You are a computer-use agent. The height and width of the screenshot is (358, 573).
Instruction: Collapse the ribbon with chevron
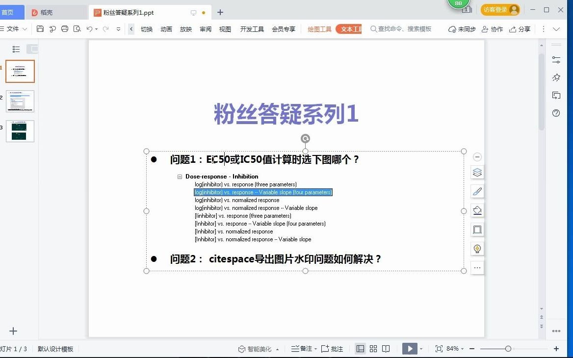pos(556,29)
